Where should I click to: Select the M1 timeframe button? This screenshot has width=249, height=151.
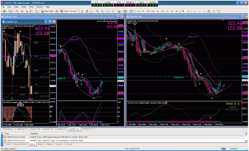click(x=139, y=11)
